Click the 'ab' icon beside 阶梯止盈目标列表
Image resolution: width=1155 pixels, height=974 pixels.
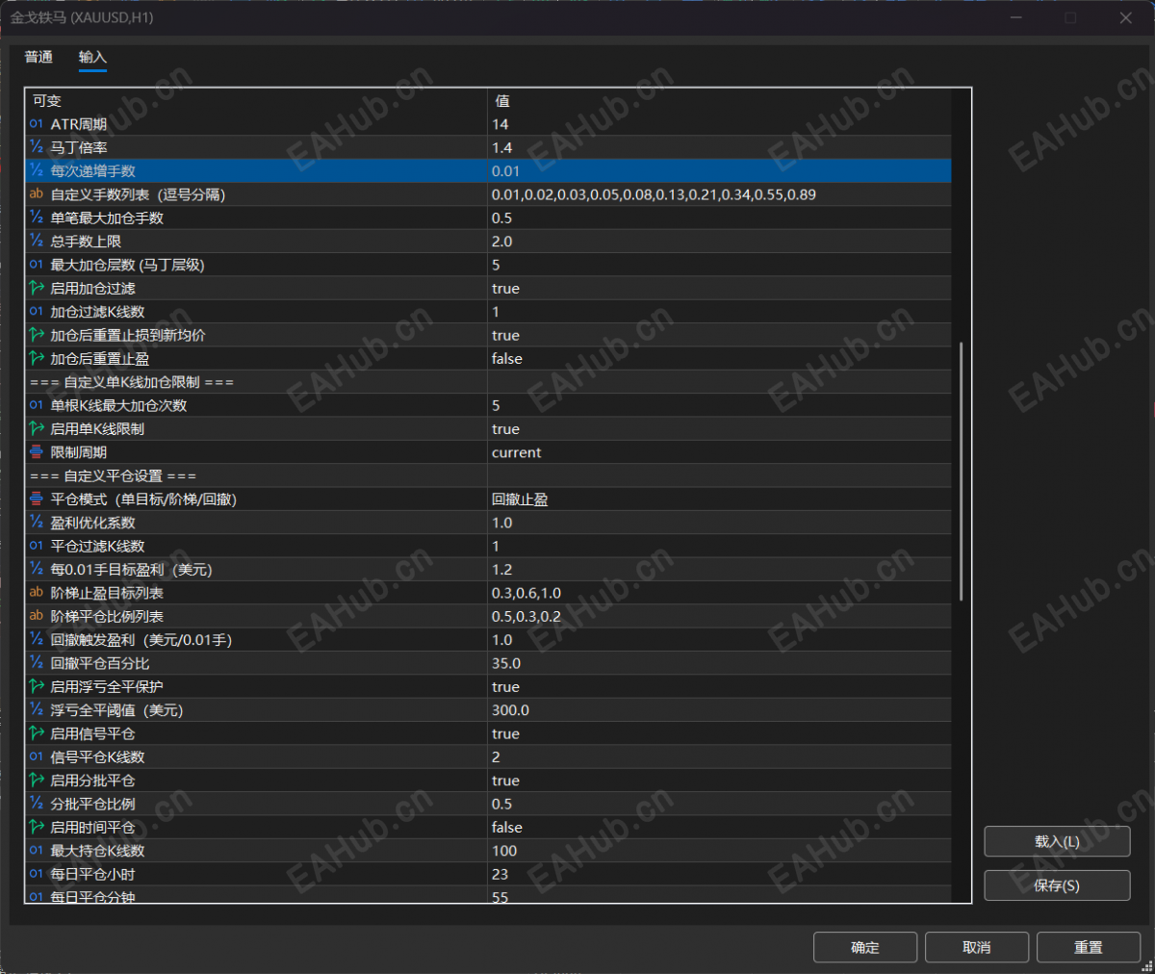37,593
